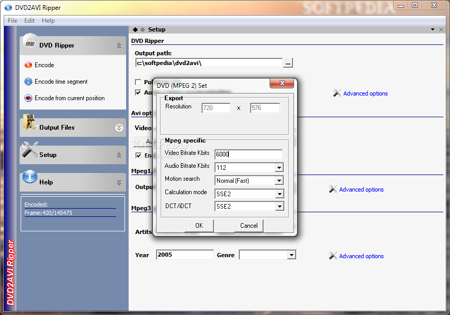Click the Video Bitrate Kbits field
Image resolution: width=450 pixels, height=315 pixels.
click(x=249, y=154)
